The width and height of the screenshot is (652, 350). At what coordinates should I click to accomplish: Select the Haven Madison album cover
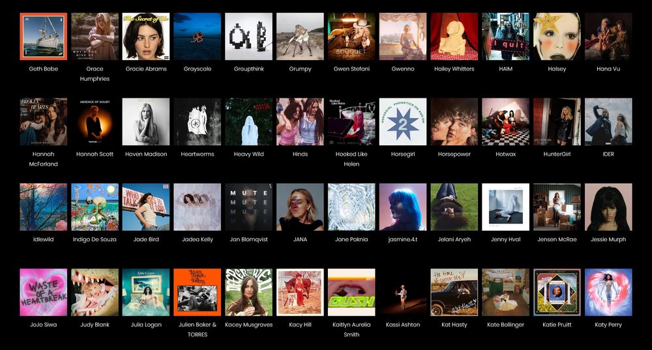pos(146,121)
